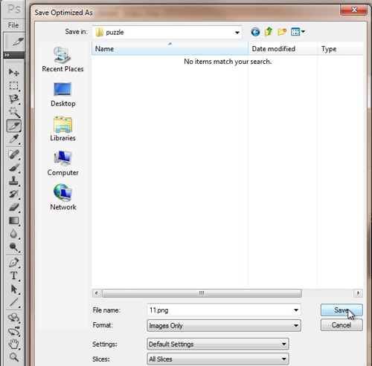Select the Gradient tool

tap(13, 220)
